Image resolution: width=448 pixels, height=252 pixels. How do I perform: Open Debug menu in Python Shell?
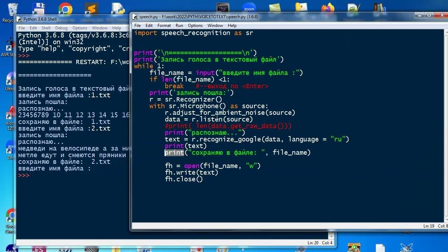point(61,28)
